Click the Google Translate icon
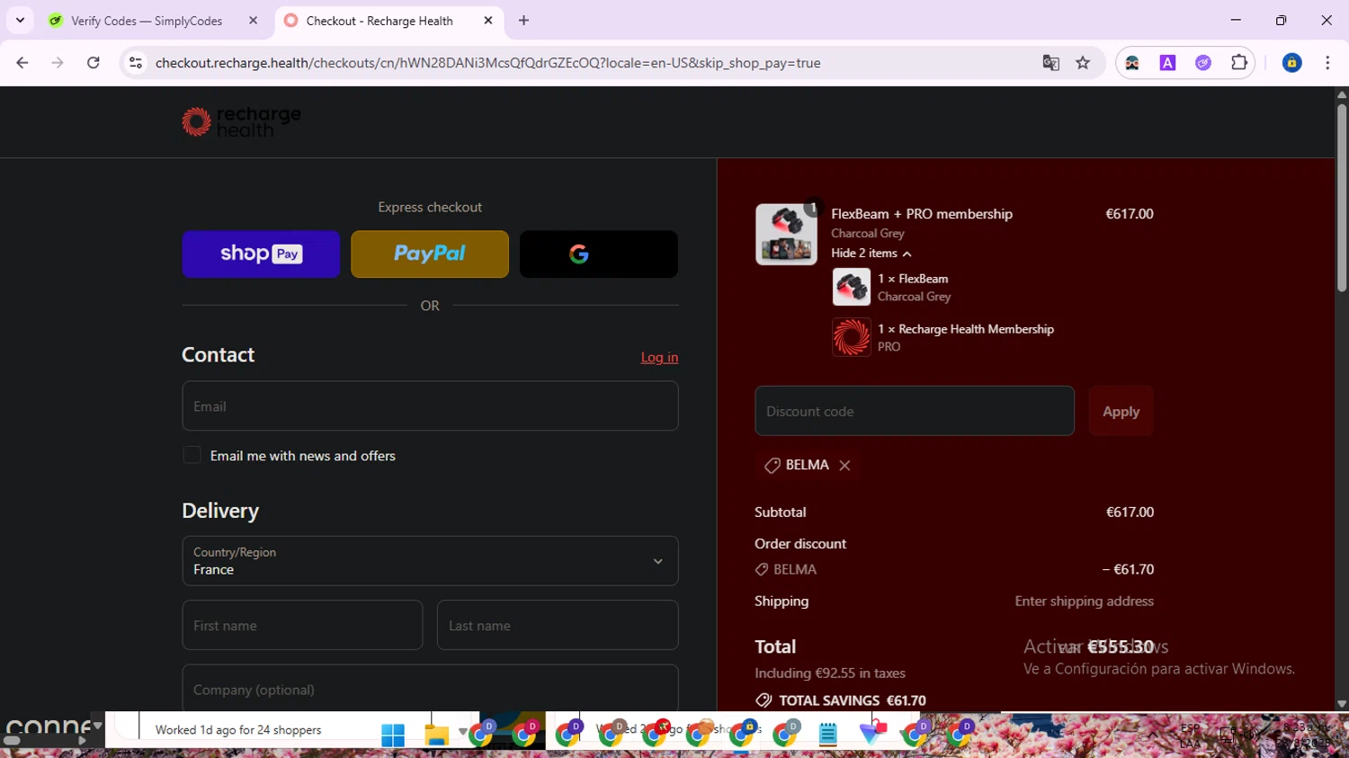This screenshot has width=1349, height=758. tap(1050, 63)
